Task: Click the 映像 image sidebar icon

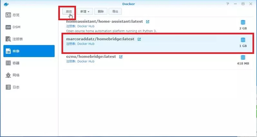Action: (8, 51)
